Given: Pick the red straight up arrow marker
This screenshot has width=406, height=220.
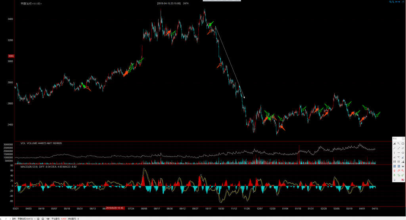Looking at the screenshot, I should click(395, 170).
